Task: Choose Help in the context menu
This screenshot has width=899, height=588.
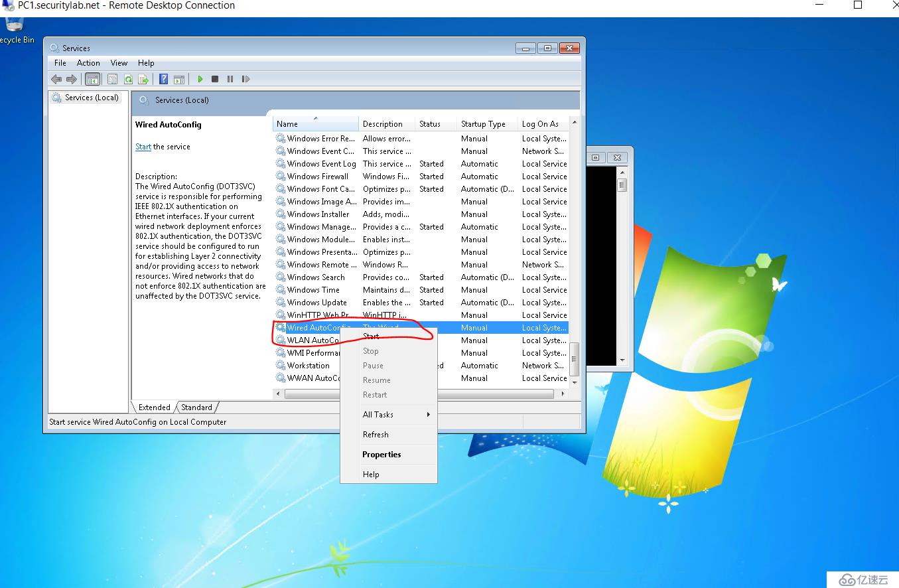Action: coord(389,475)
